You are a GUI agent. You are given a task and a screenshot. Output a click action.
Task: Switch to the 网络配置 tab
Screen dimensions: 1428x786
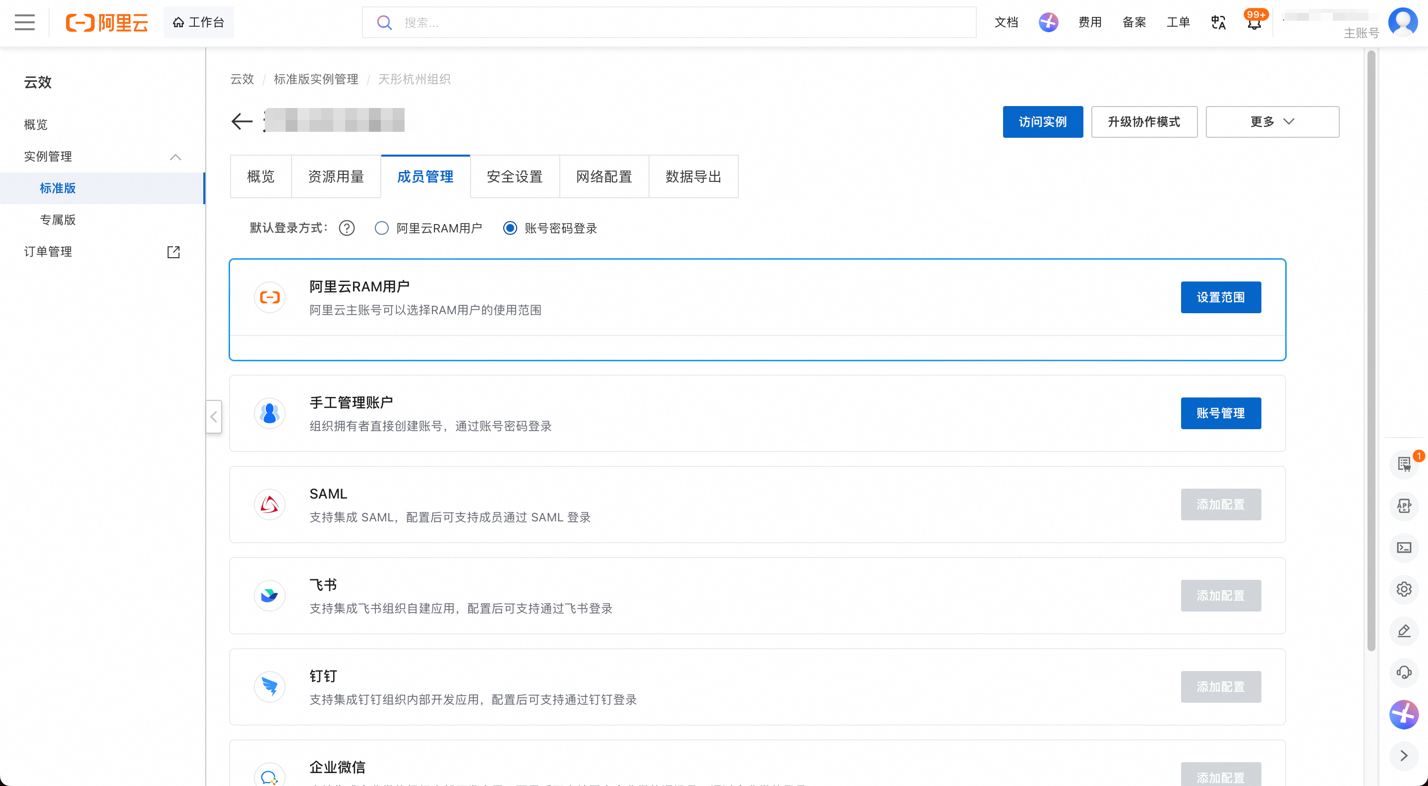(x=604, y=177)
